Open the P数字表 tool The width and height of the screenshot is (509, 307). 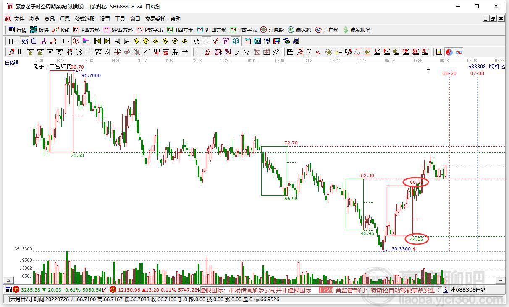pos(150,30)
